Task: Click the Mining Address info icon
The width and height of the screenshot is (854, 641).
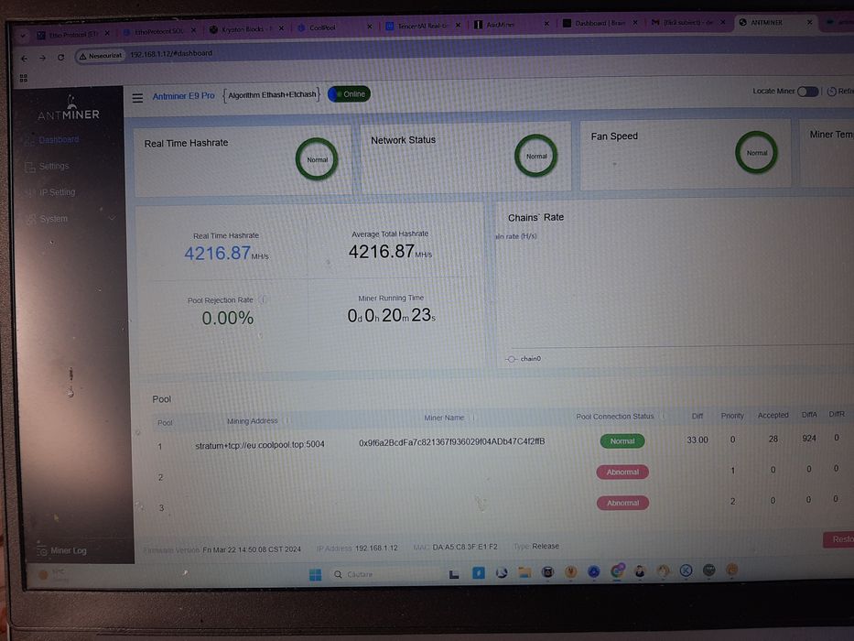Action: [287, 420]
